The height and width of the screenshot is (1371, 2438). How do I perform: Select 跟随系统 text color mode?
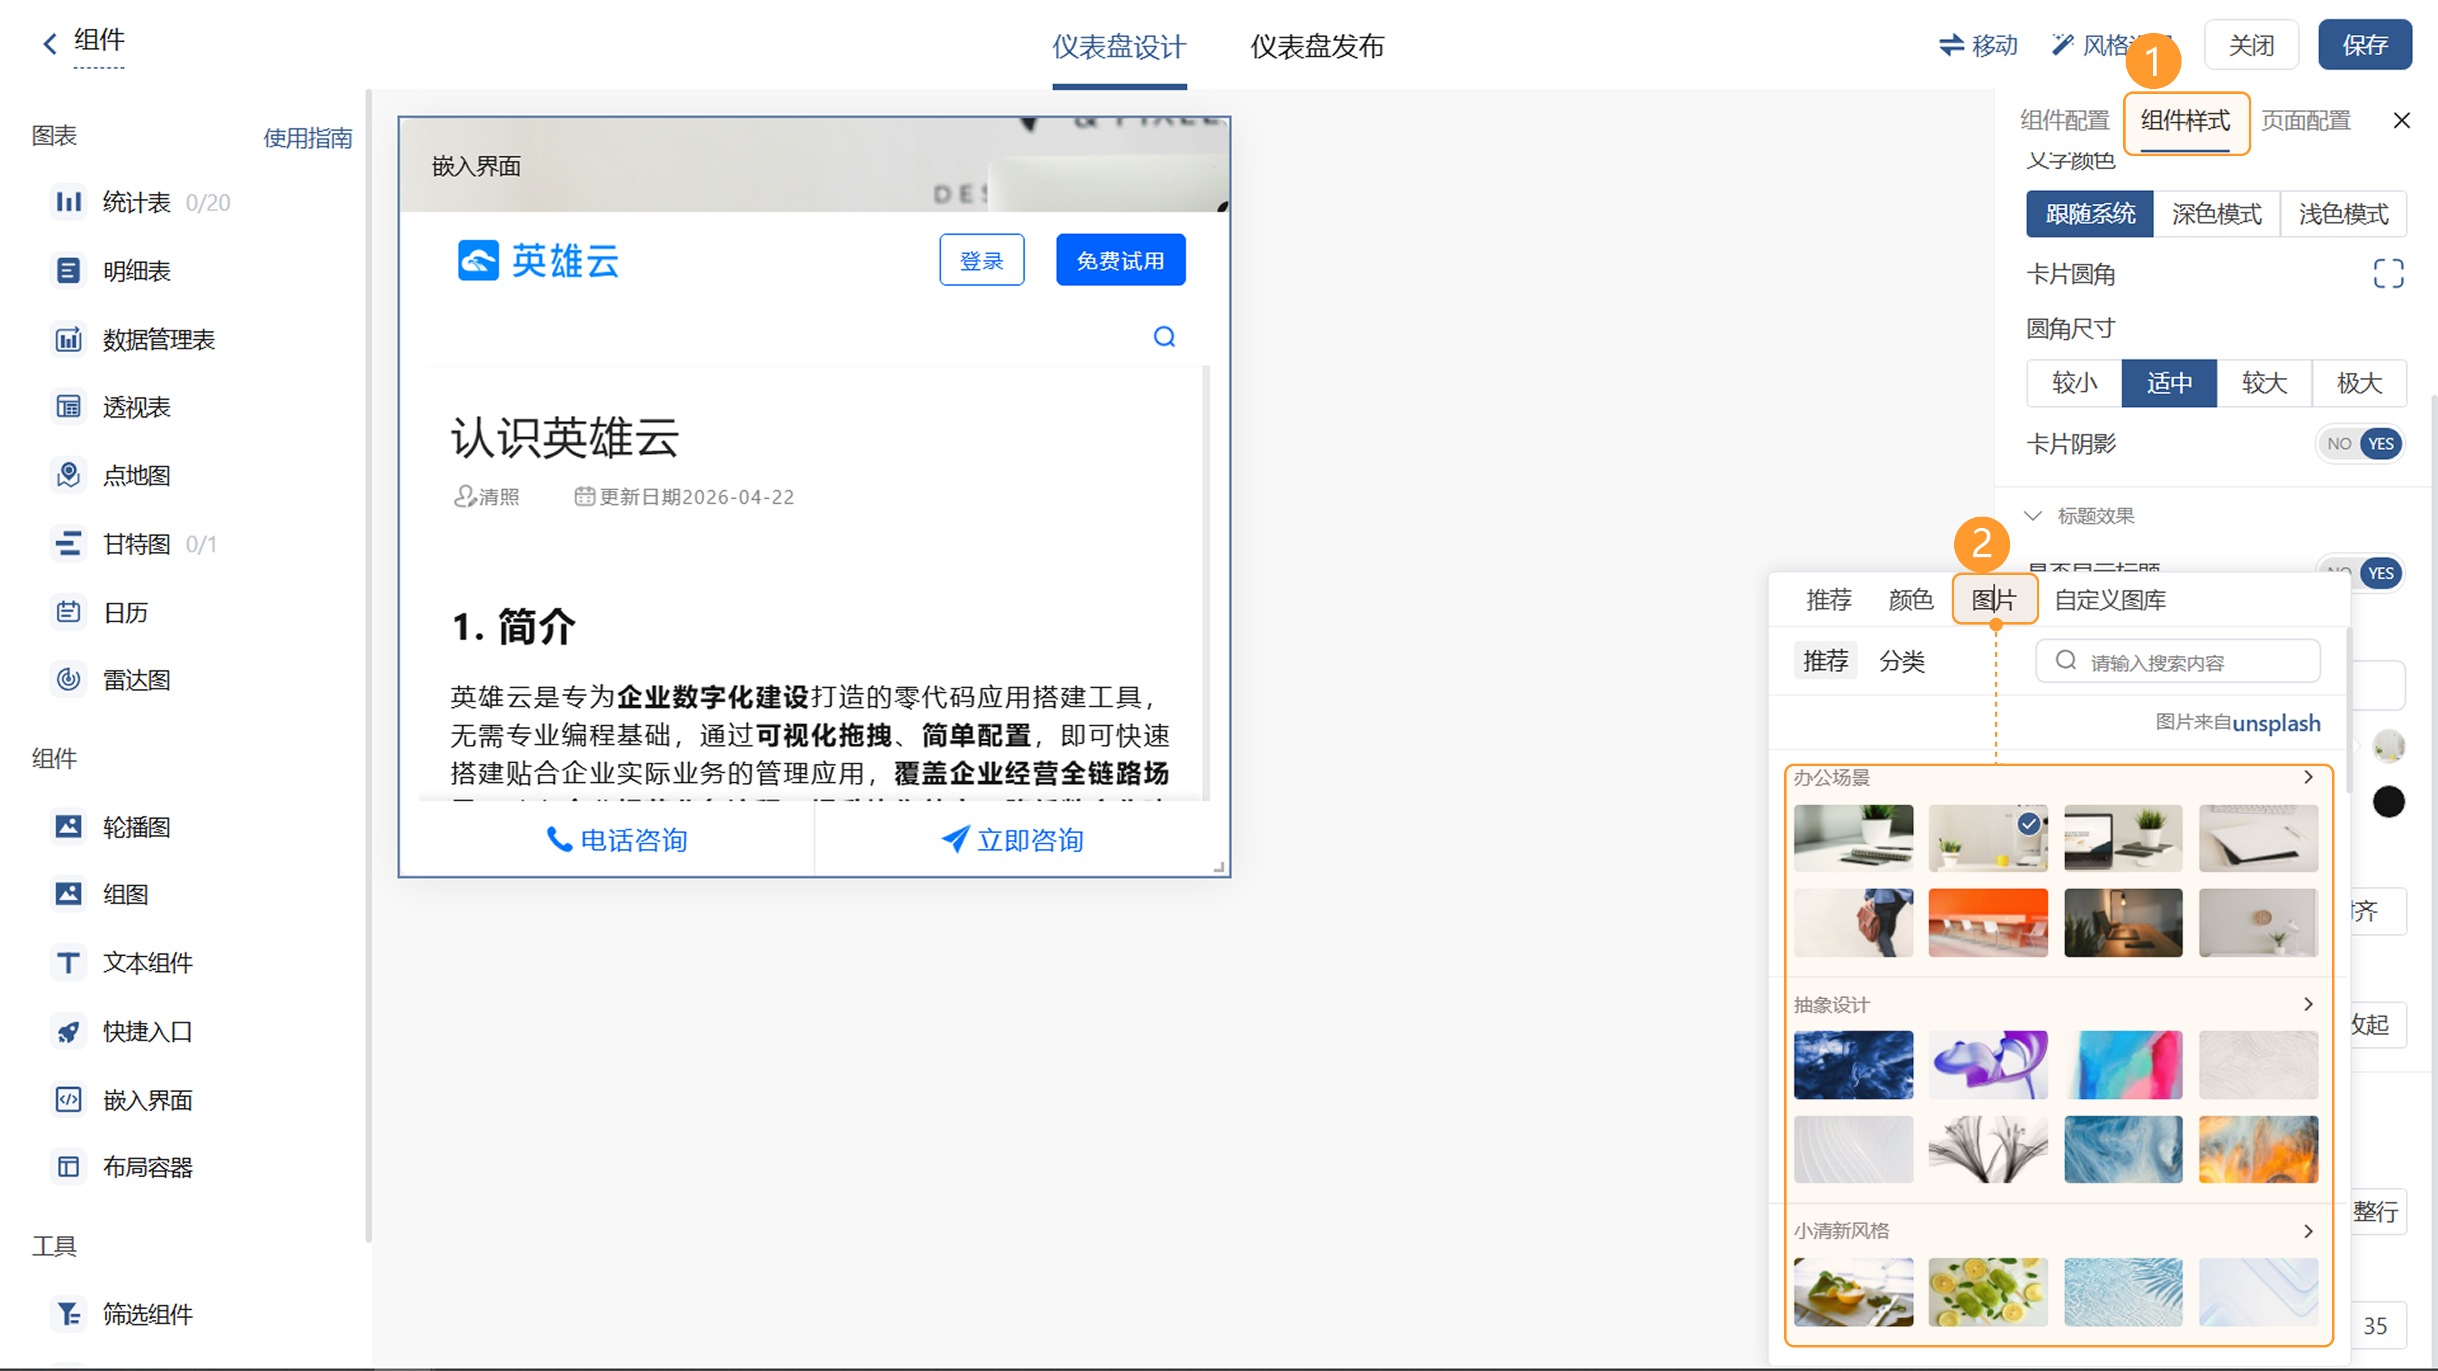click(2089, 214)
